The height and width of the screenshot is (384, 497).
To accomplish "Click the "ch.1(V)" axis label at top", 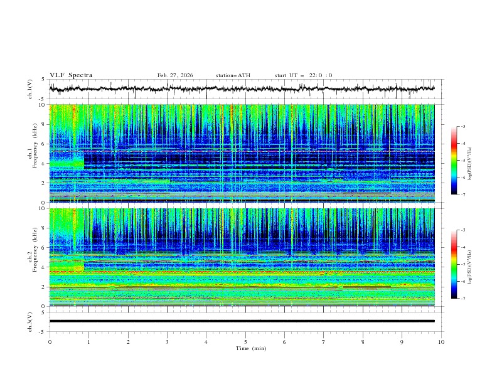I will (x=30, y=89).
